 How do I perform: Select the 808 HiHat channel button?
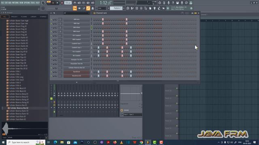click(76, 27)
